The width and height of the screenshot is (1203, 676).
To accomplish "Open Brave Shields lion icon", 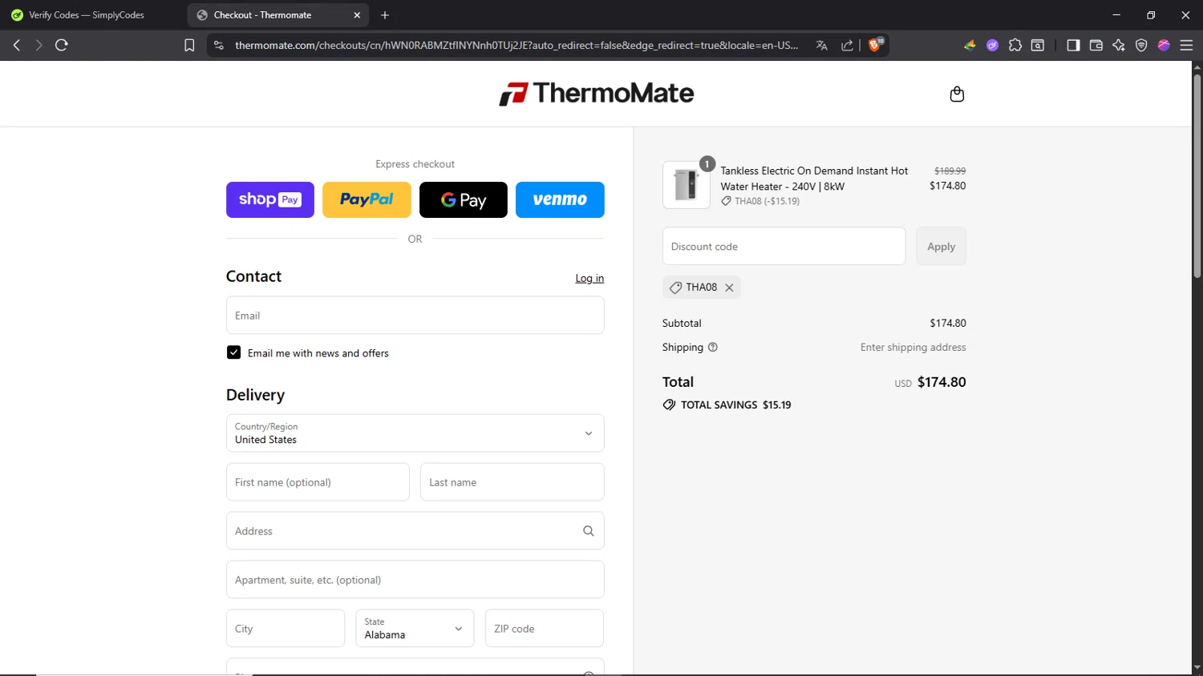I will click(x=875, y=45).
